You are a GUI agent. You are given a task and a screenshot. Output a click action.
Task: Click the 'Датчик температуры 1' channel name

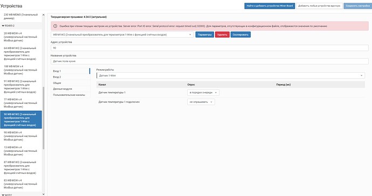click(112, 93)
